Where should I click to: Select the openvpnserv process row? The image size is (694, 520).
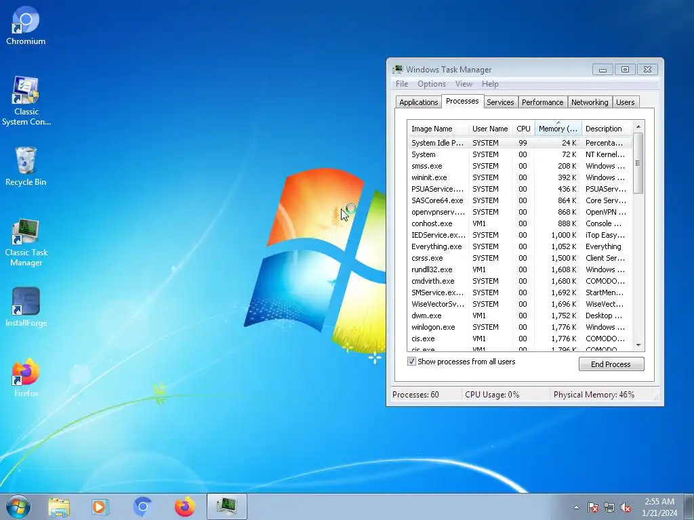coord(520,212)
